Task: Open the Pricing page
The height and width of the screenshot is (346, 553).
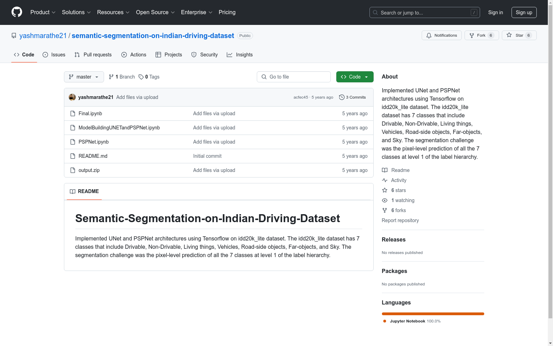Action: pos(227,12)
